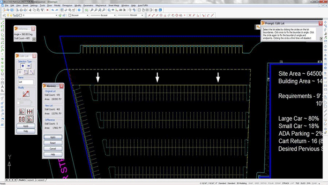Switch to the Layout1 tab
The image size is (328, 185).
[x=31, y=180]
